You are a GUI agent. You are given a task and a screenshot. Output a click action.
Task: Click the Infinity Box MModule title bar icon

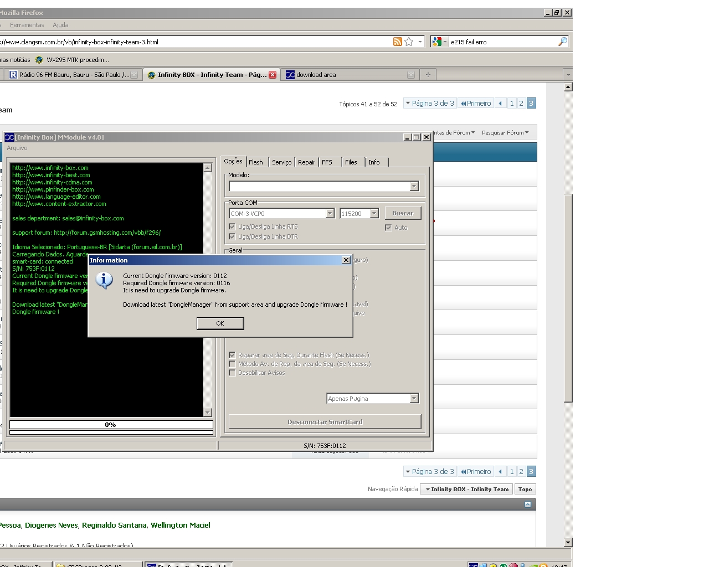(9, 137)
